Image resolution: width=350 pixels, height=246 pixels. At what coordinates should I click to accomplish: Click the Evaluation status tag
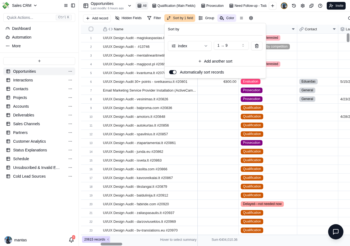[250, 81]
